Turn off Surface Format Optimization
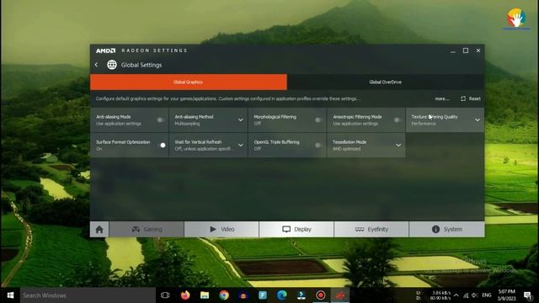This screenshot has width=539, height=303. click(x=162, y=145)
